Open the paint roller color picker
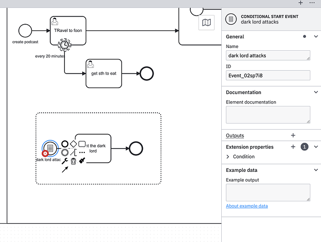321x242 pixels. coord(82,161)
